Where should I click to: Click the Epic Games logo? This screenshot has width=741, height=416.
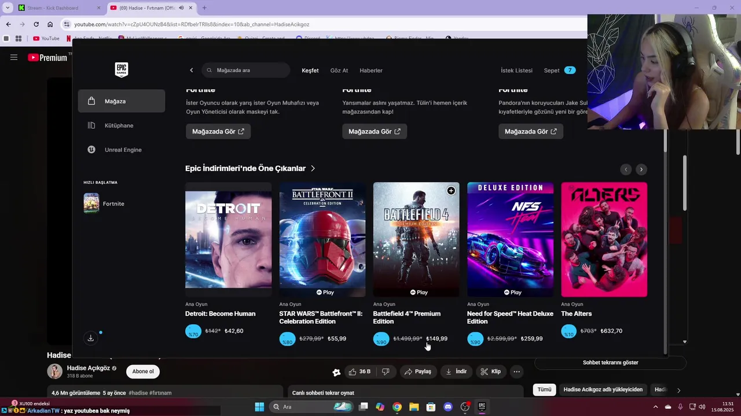(122, 70)
